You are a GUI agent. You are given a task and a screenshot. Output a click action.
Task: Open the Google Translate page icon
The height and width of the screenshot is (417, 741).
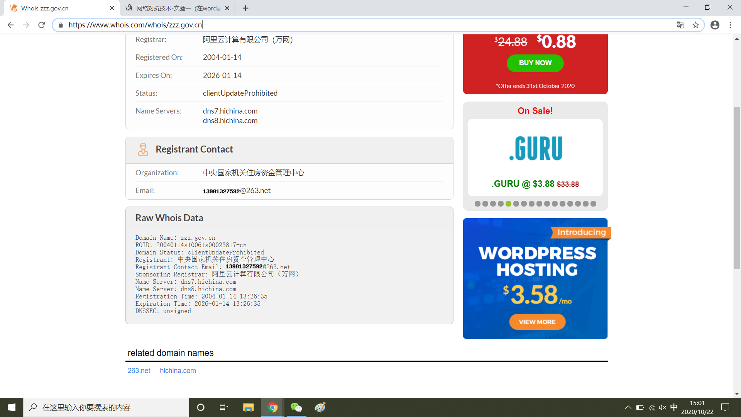680,25
